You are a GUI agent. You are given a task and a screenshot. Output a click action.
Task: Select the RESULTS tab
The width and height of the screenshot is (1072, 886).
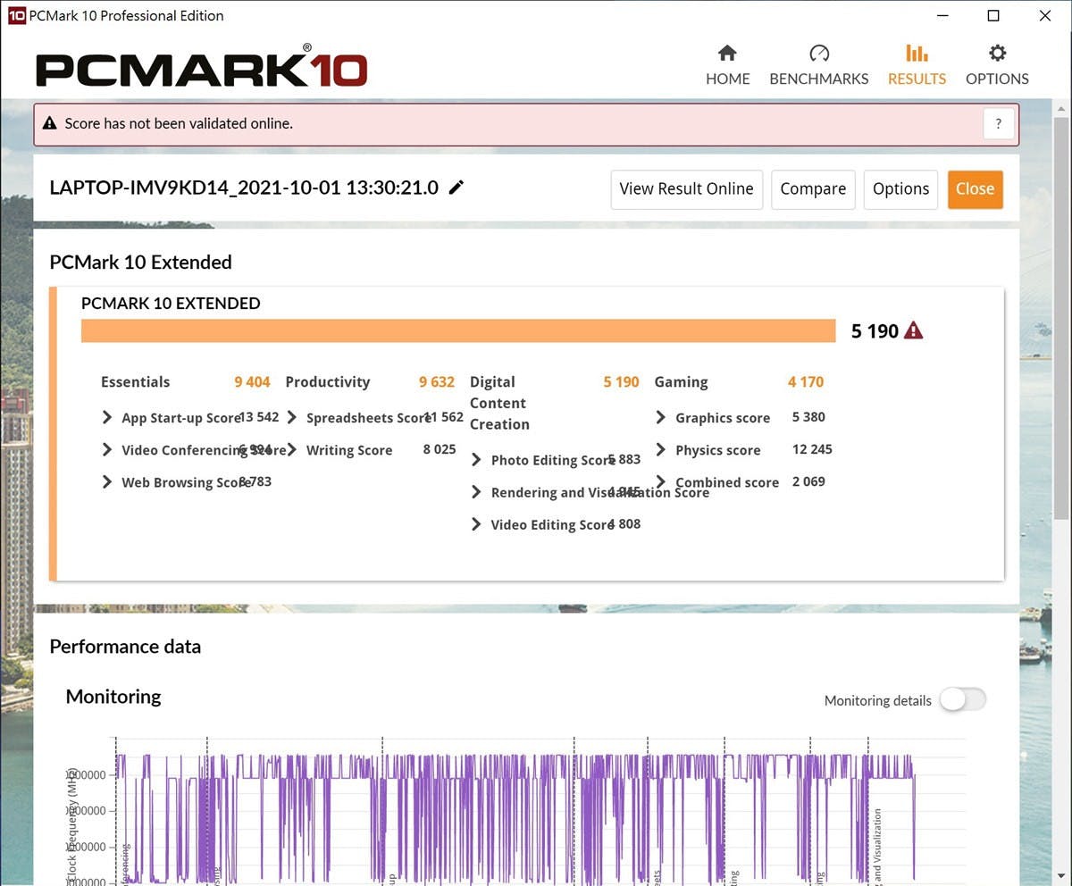[917, 65]
